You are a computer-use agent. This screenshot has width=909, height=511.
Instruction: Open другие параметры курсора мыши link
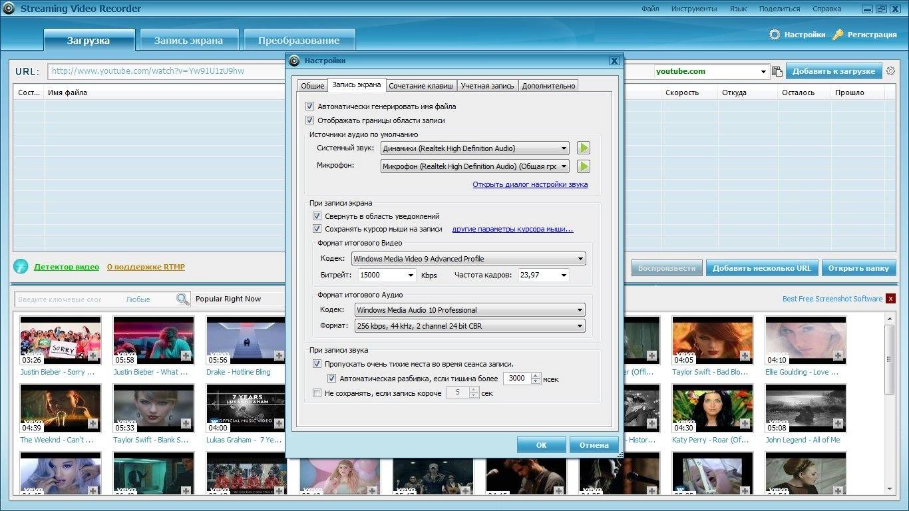(512, 229)
